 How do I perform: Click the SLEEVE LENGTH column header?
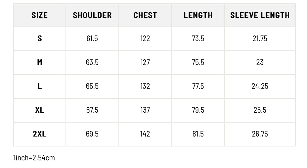[x=260, y=15]
